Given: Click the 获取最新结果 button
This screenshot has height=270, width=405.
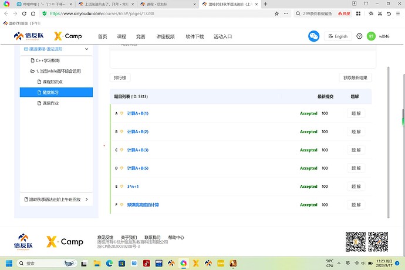Looking at the screenshot, I should point(355,77).
